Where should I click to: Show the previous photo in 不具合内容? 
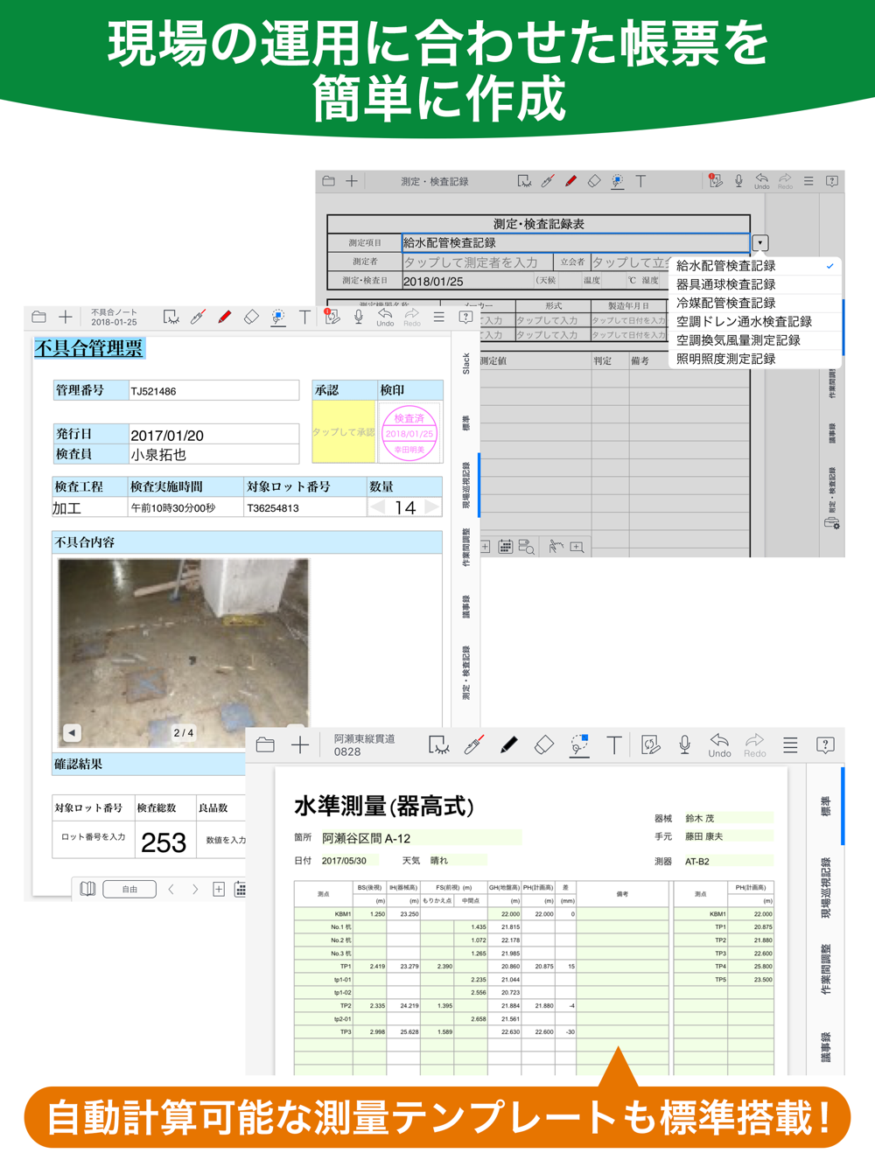coord(72,732)
